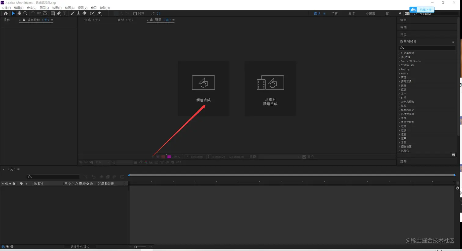Expand the Keying effects category
Viewport: 462px width, 251px height.
click(399, 69)
